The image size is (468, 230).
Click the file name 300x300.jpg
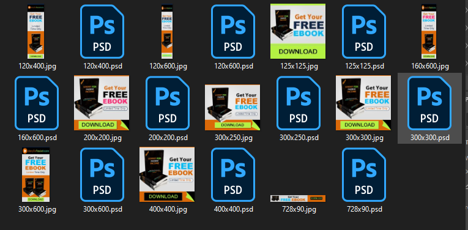pos(365,138)
